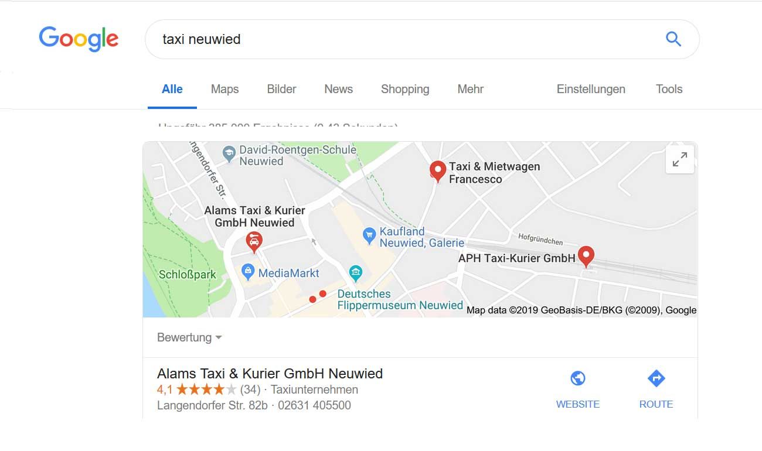This screenshot has width=762, height=451.
Task: Switch to the Bilder tab
Action: pos(281,89)
